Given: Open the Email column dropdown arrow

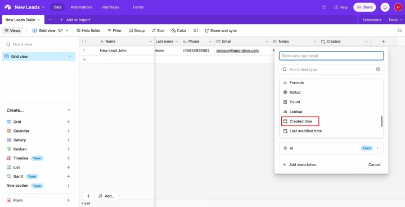Looking at the screenshot, I should (267, 42).
